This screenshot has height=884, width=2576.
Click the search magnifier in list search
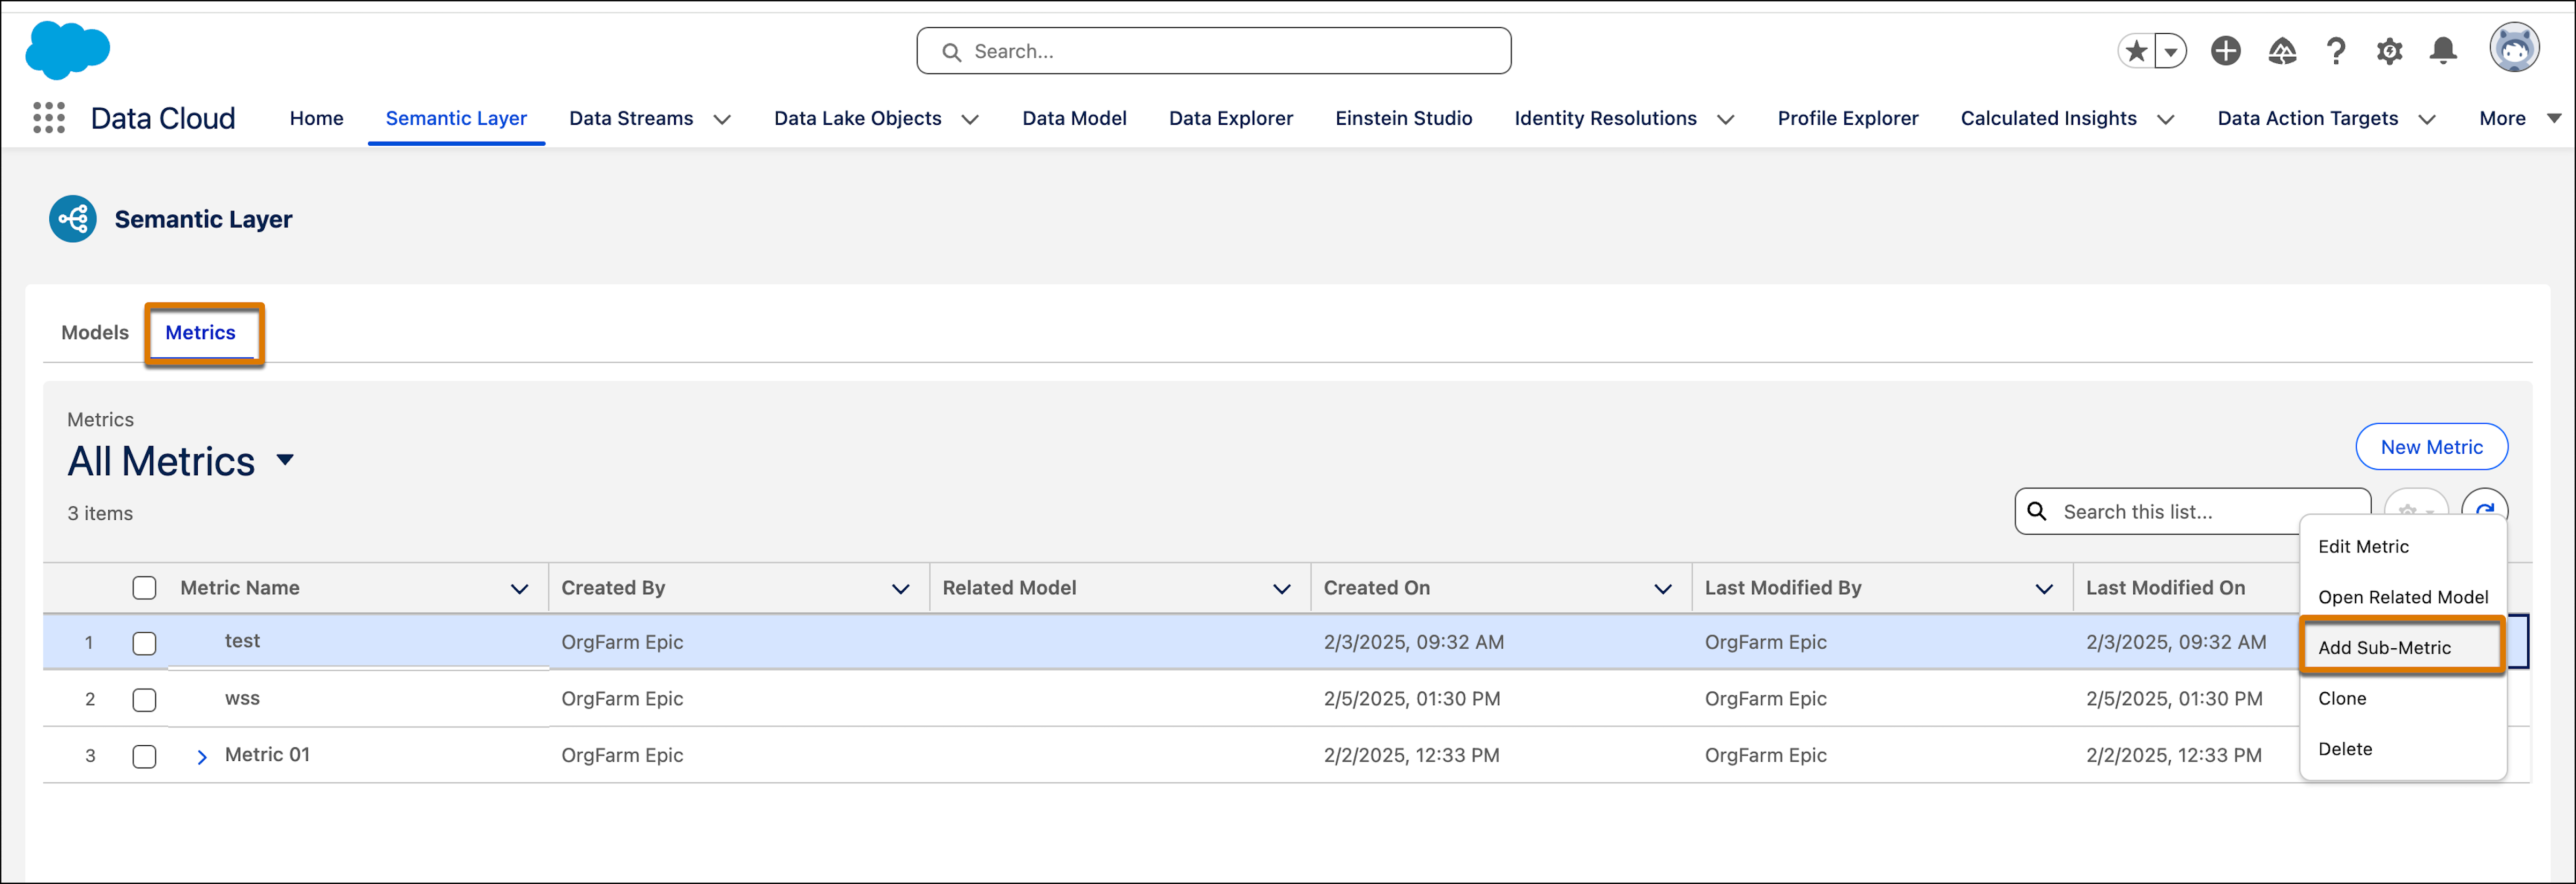point(2037,511)
